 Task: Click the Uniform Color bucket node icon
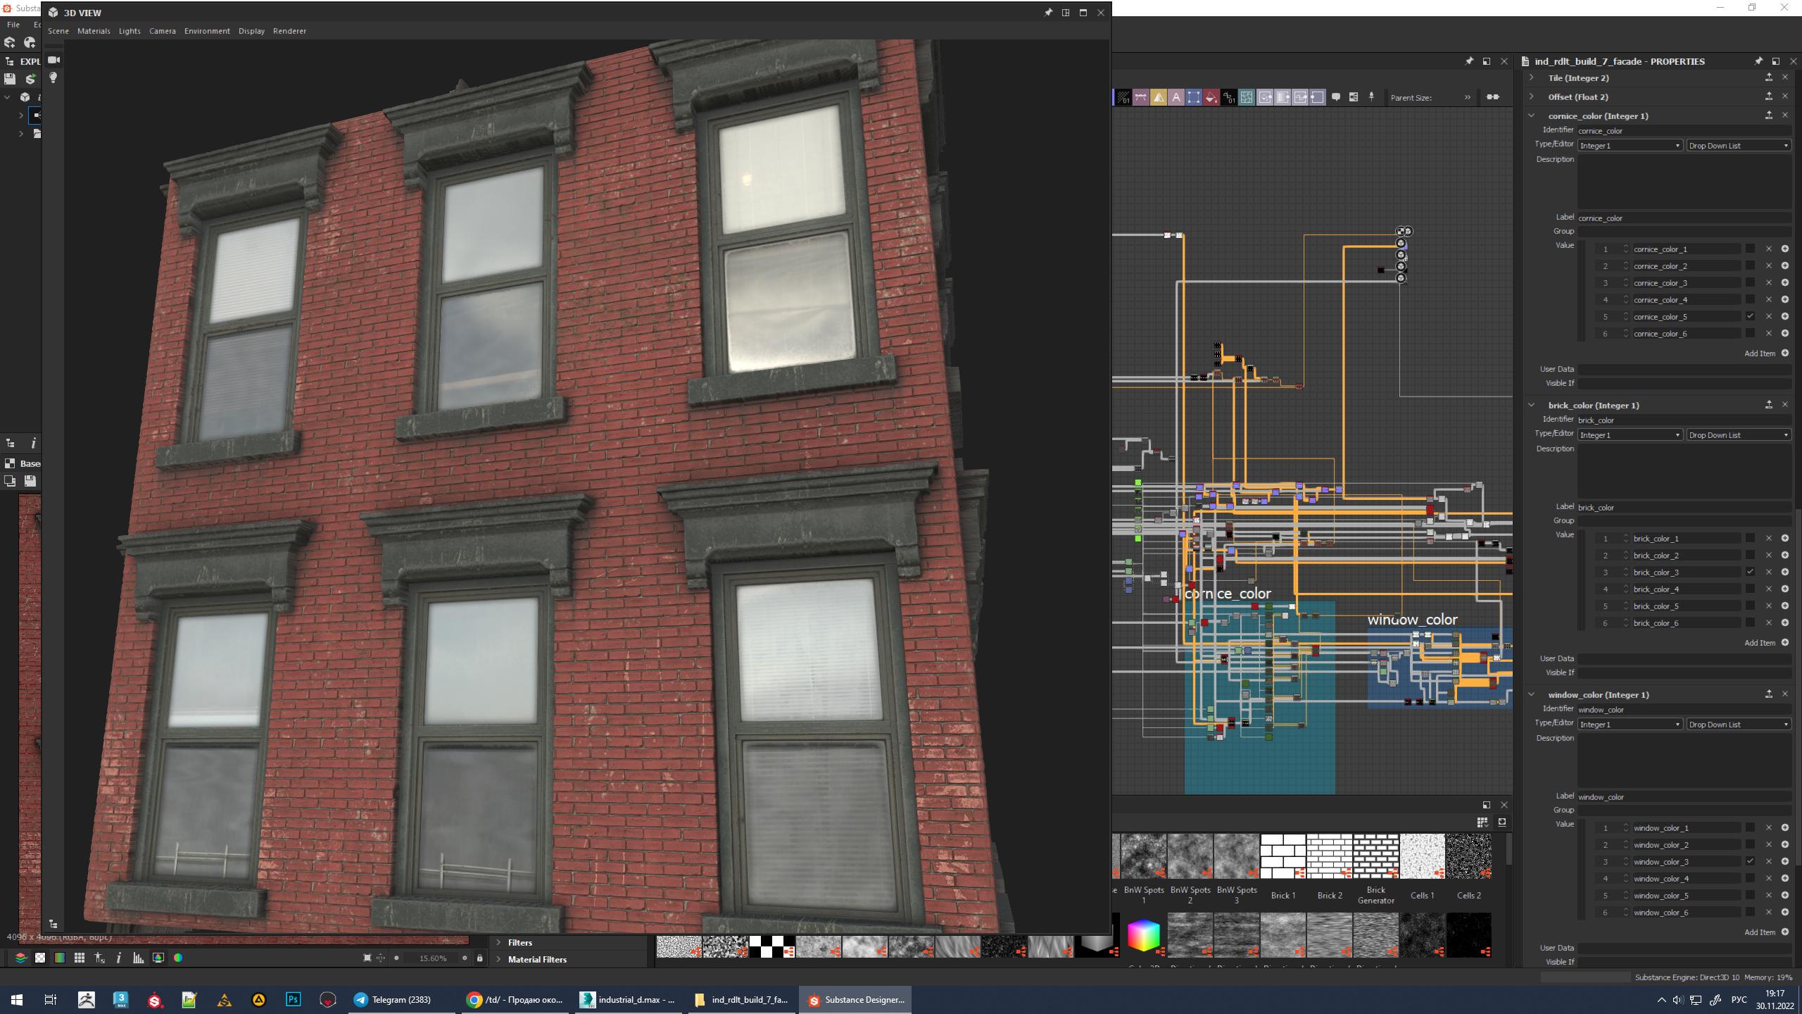[x=1211, y=97]
